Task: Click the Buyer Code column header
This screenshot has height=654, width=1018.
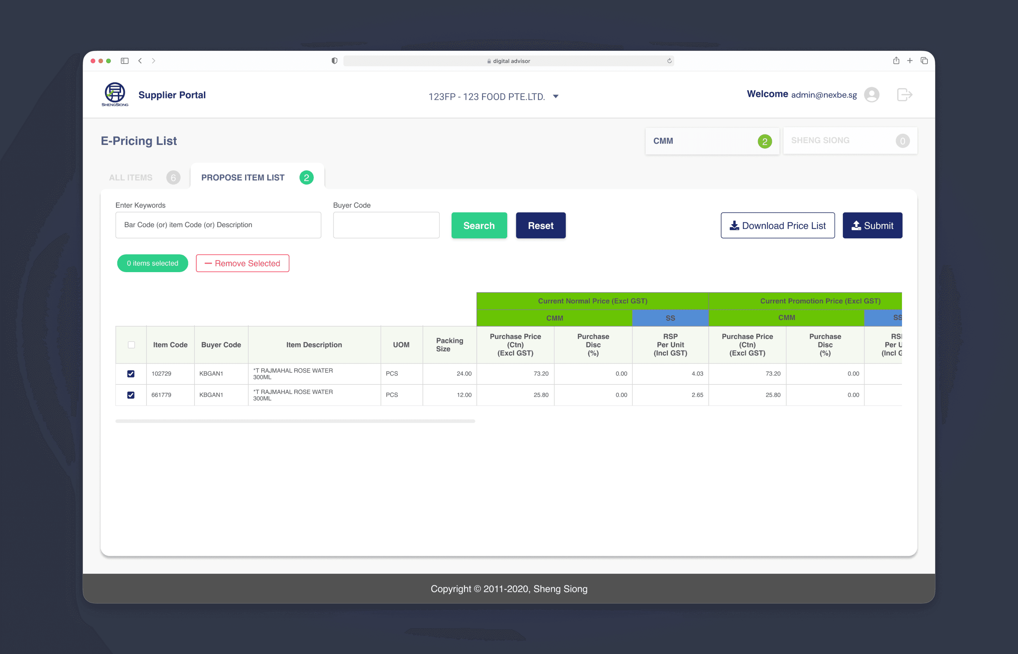Action: 221,345
